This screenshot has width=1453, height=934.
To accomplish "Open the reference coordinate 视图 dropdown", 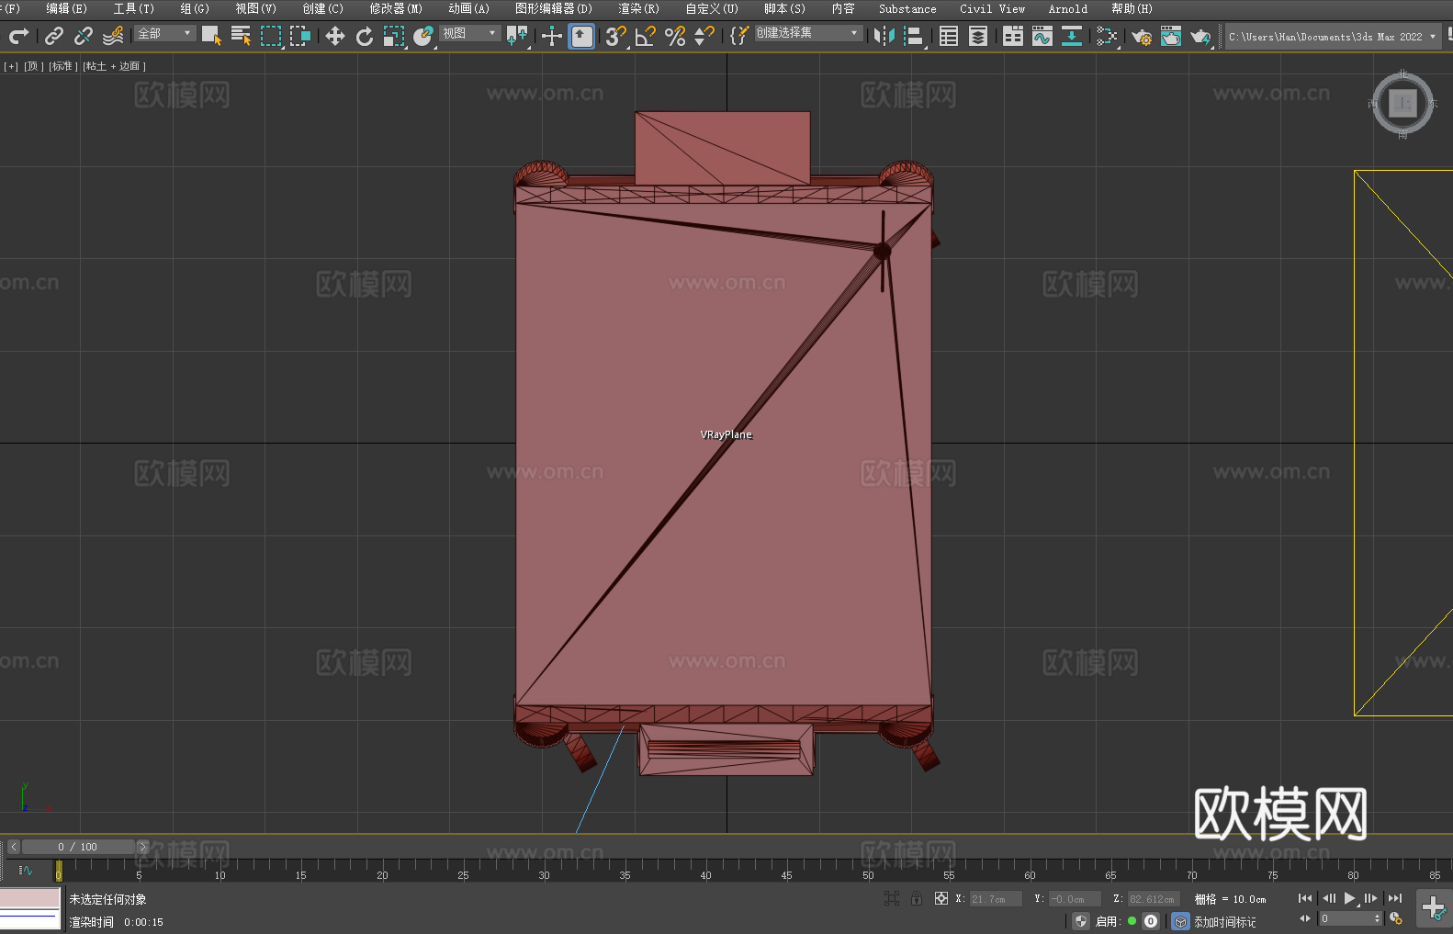I will 469,33.
